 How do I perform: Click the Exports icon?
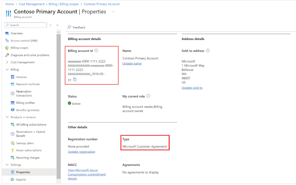(x=13, y=179)
